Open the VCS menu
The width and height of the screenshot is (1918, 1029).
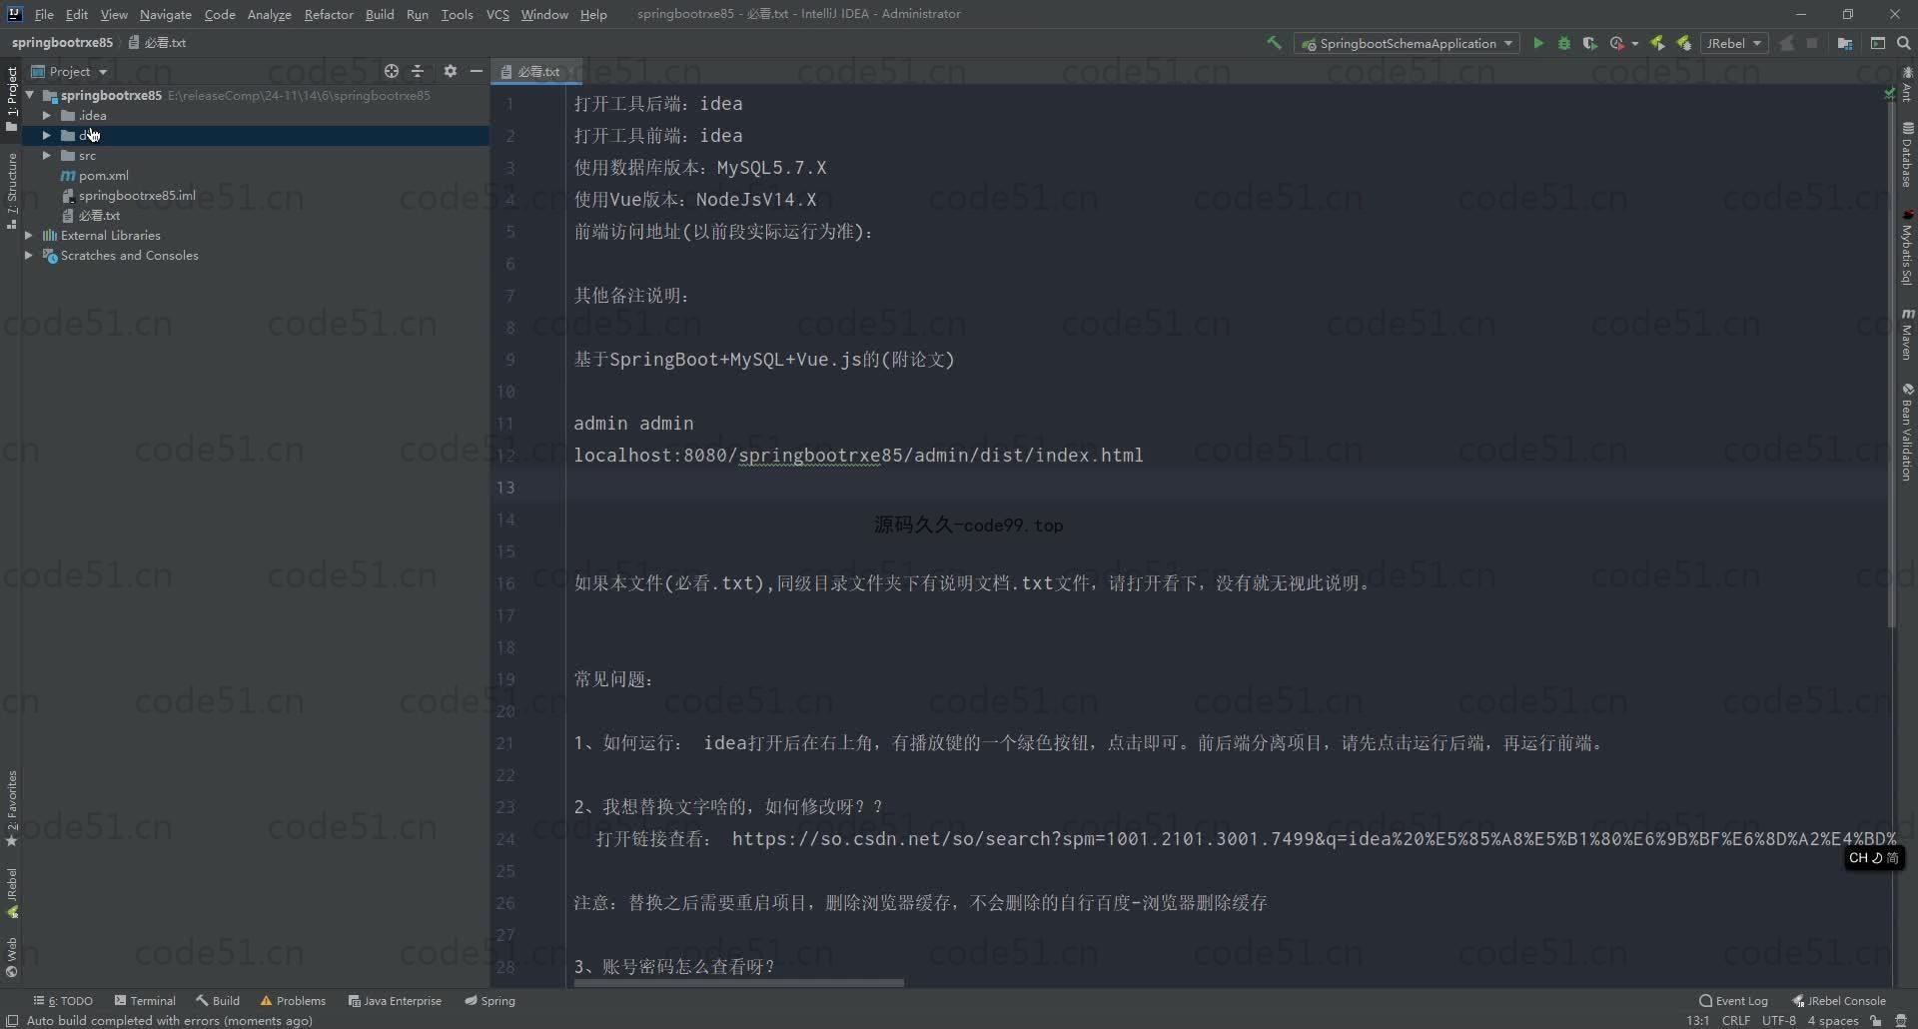[497, 14]
